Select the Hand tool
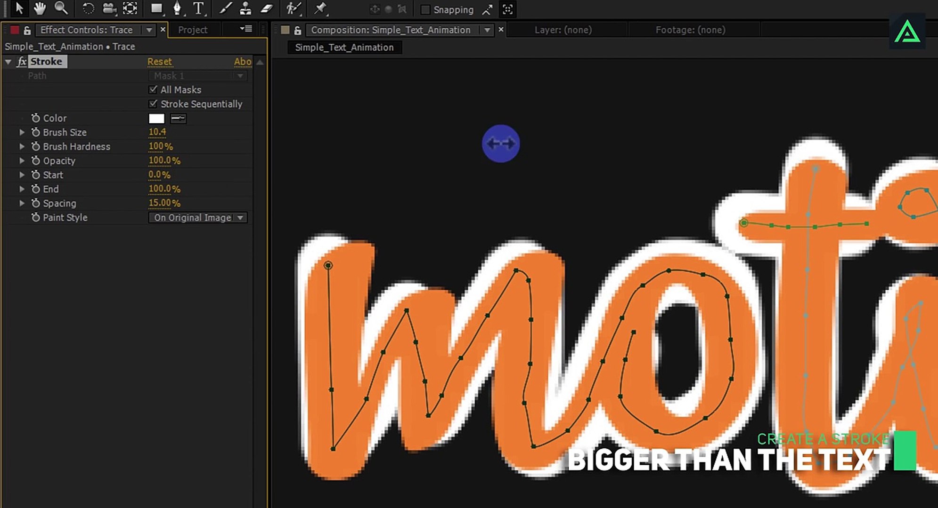Viewport: 938px width, 508px height. 40,8
